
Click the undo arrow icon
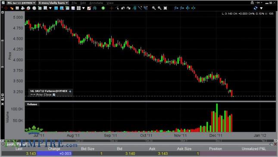(123, 8)
